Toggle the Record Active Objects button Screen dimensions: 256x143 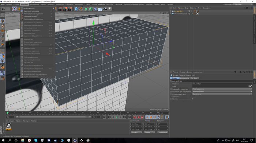(x=135, y=117)
